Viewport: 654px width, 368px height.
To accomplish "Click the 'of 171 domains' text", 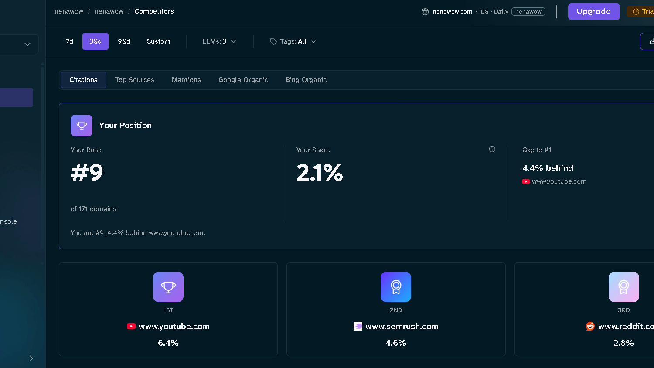I will pos(93,209).
